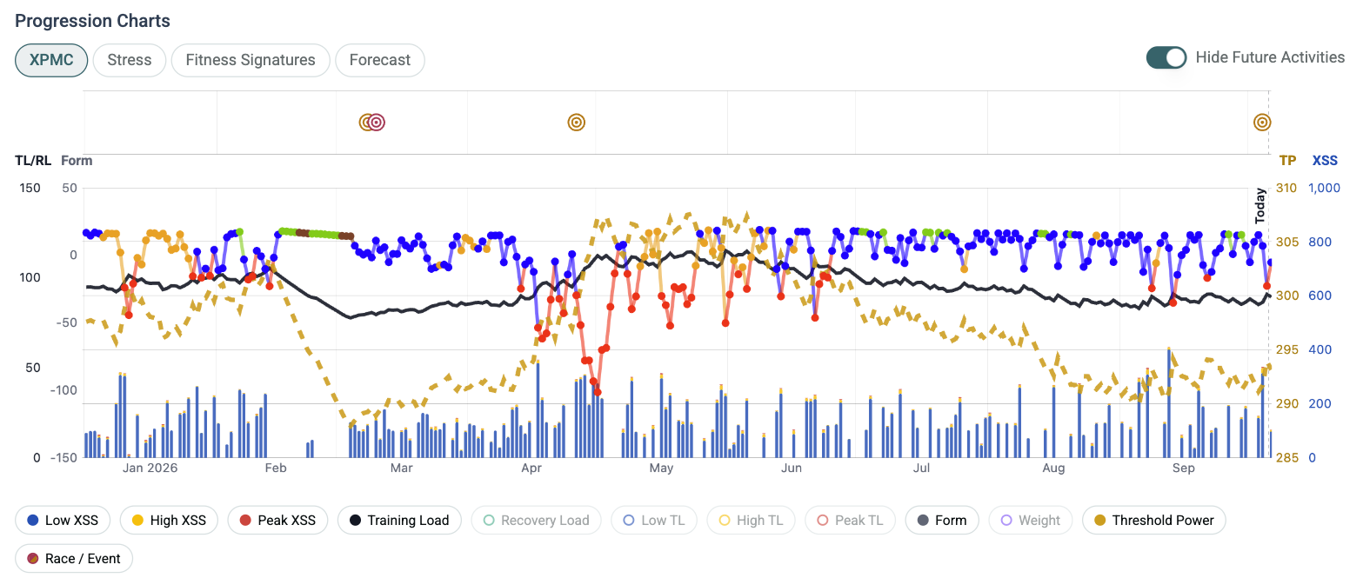Toggle Training Load series in legend
The width and height of the screenshot is (1363, 578).
[401, 521]
